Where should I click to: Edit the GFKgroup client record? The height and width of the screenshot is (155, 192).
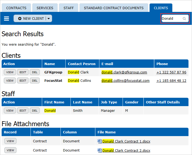23,72
